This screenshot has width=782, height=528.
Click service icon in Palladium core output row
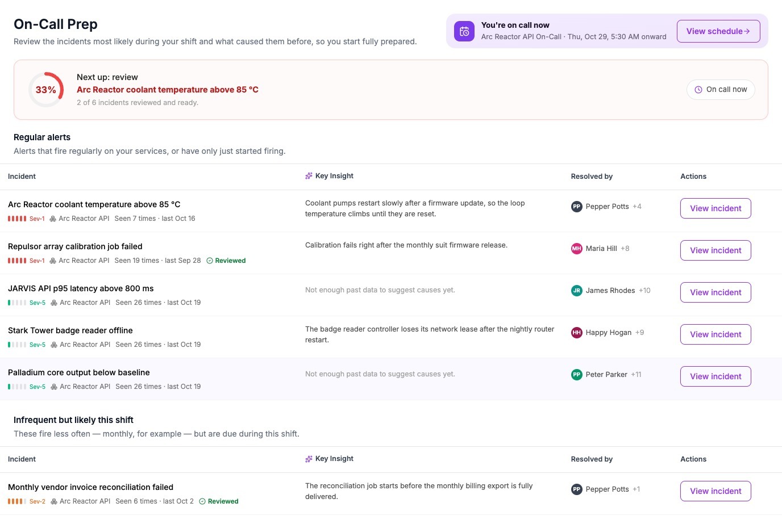click(54, 387)
